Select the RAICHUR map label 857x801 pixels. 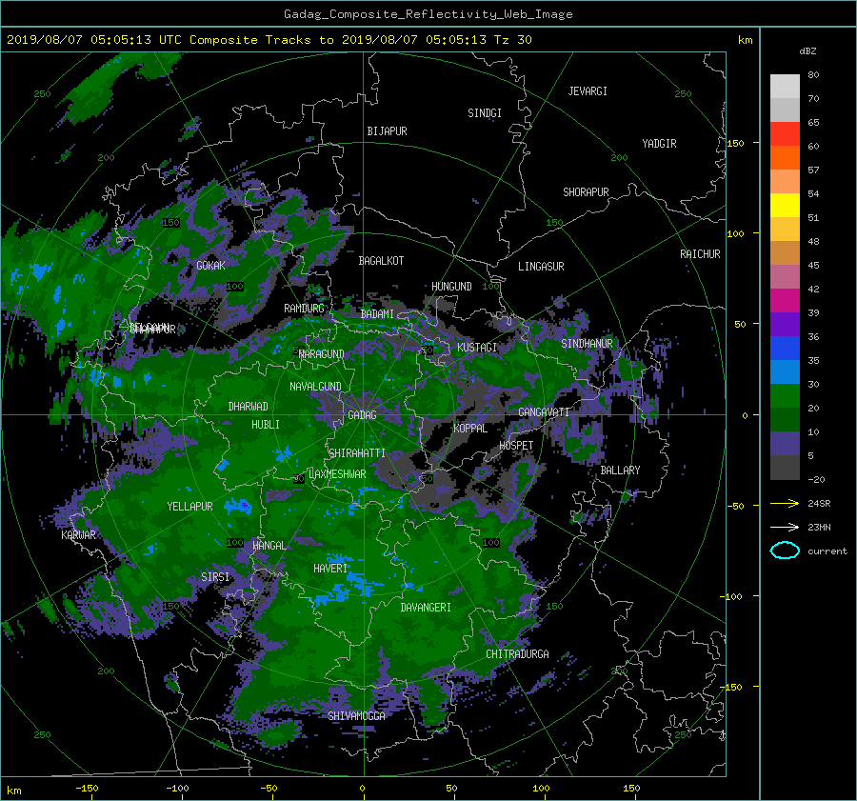click(700, 254)
